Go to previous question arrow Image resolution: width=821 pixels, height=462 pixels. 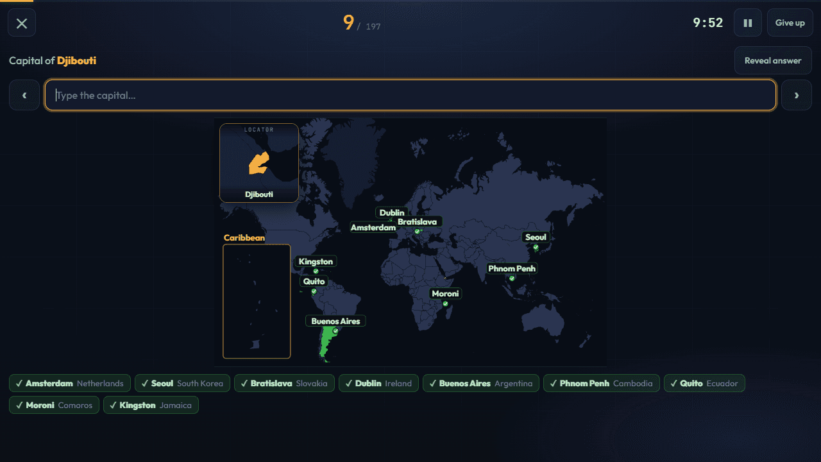pos(24,96)
